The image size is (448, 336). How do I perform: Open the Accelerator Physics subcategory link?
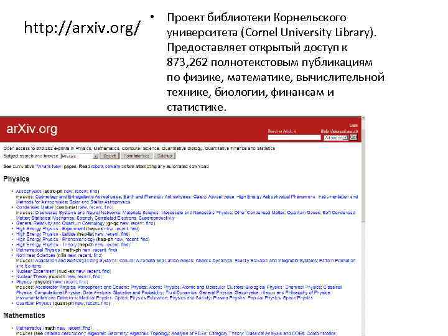coord(55,287)
